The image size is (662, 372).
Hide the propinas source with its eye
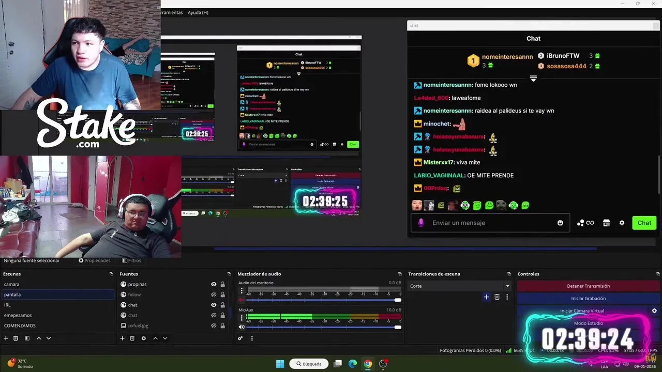click(214, 284)
